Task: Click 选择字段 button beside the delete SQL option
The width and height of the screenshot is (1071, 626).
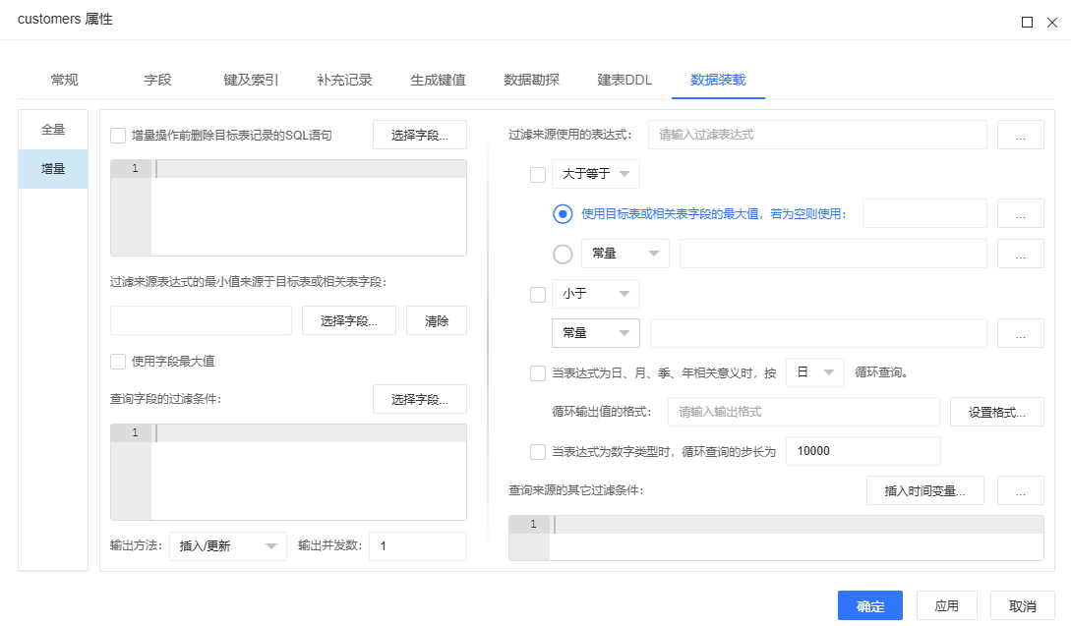Action: coord(419,136)
